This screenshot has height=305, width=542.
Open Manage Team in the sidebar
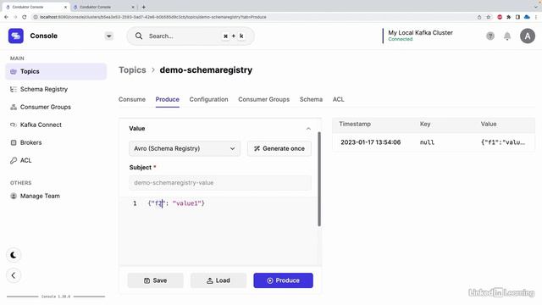[x=56, y=196]
